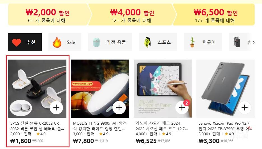Viewport: 262px width, 149px height.
Task: Add MOSLIGHTING camping lantern to cart
Action: 119,108
